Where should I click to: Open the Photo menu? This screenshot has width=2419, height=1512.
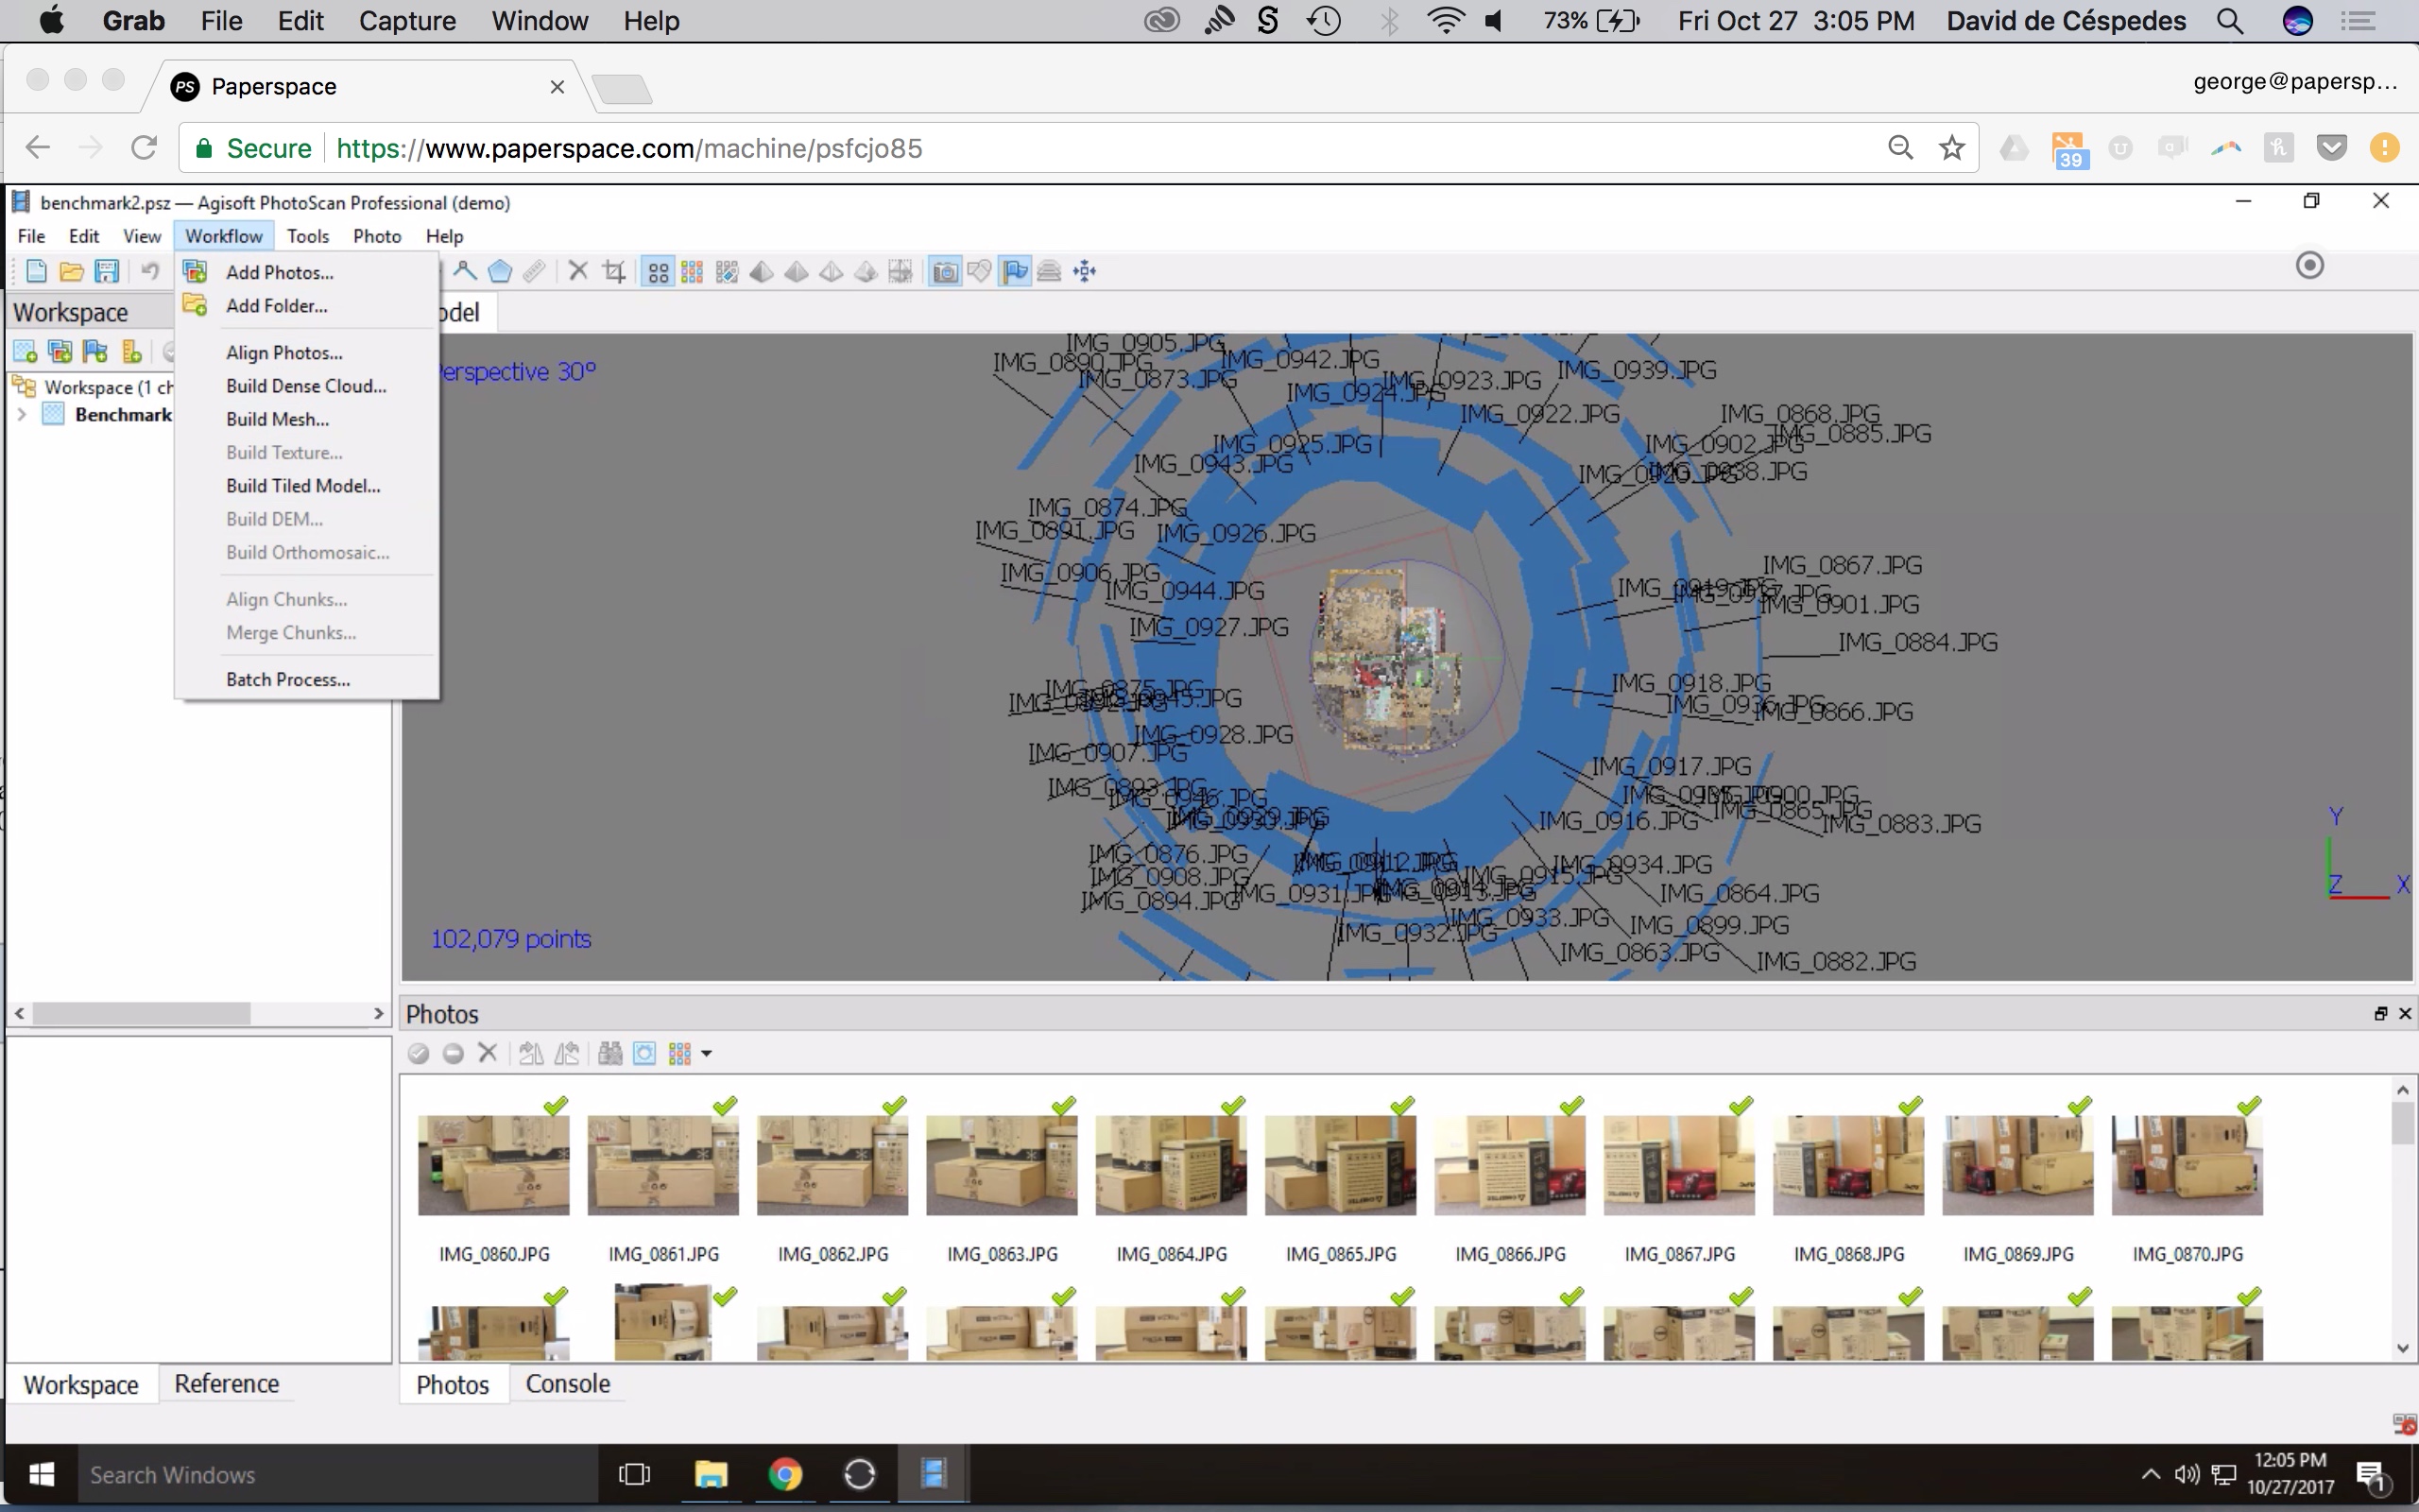coord(377,236)
